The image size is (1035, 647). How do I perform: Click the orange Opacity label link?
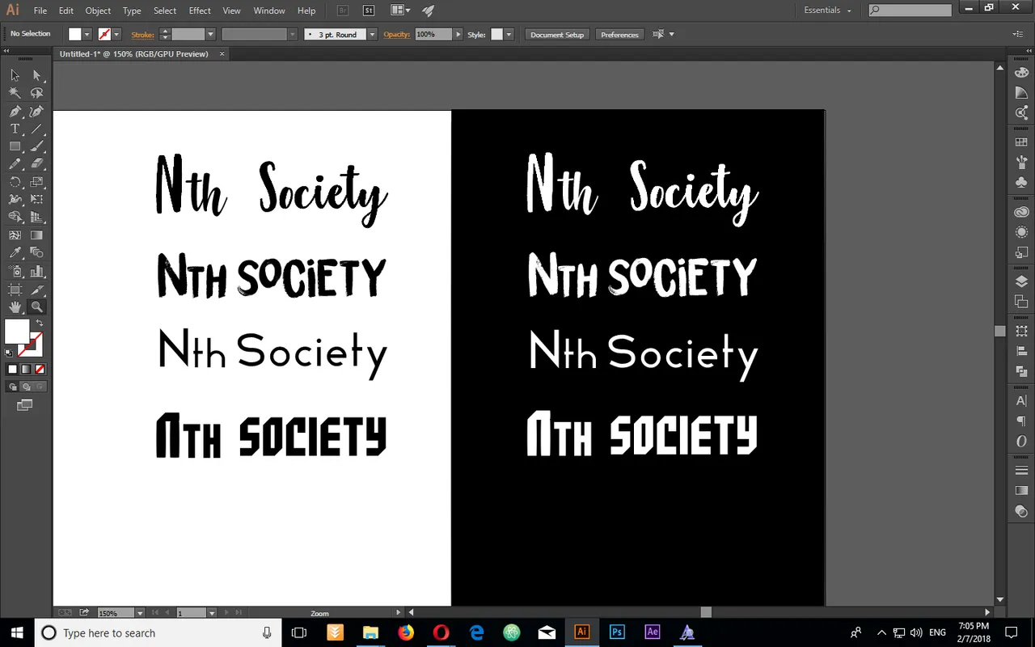397,34
